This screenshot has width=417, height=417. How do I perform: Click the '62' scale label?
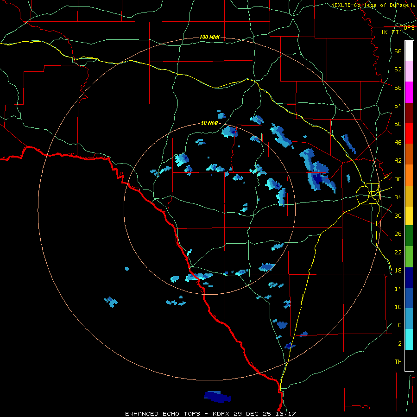[398, 69]
